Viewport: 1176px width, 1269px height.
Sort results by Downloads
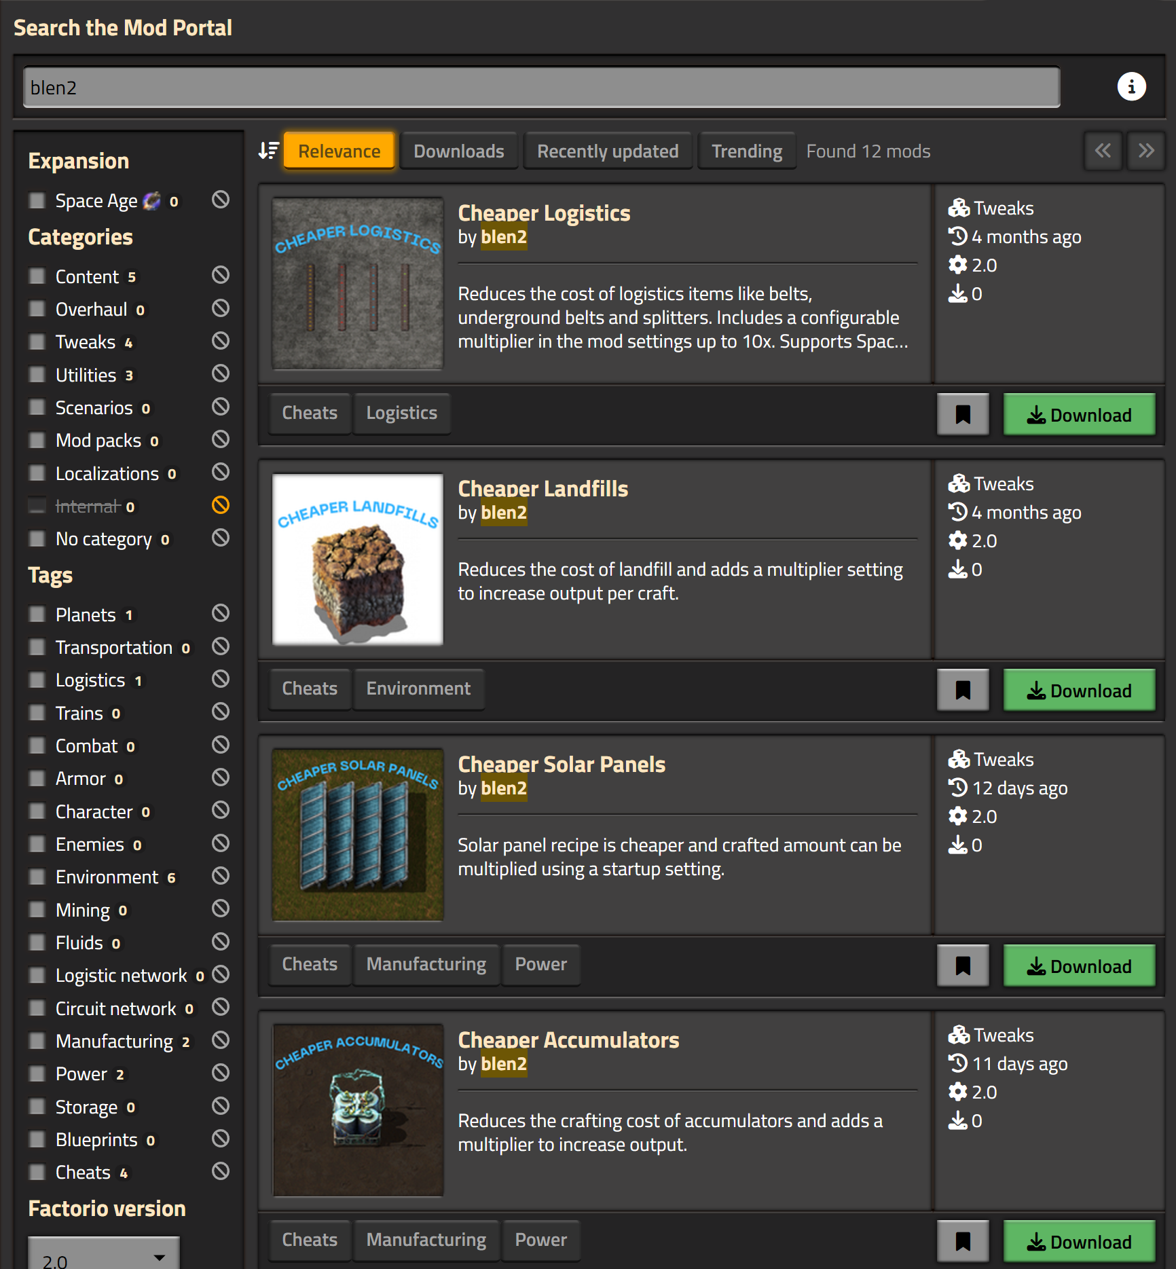[458, 151]
